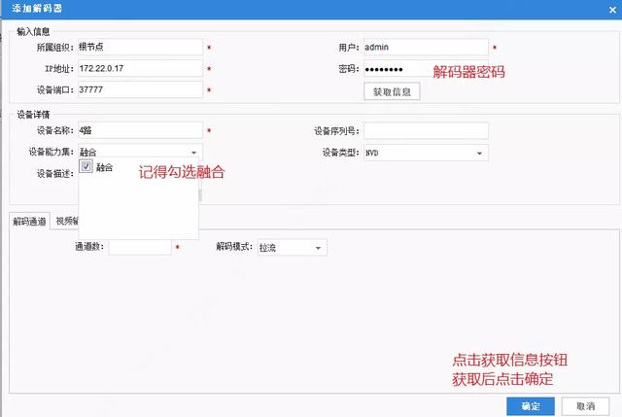The image size is (622, 417).
Task: Click the IP地址 field showing 172.22.0.17
Action: (x=140, y=68)
